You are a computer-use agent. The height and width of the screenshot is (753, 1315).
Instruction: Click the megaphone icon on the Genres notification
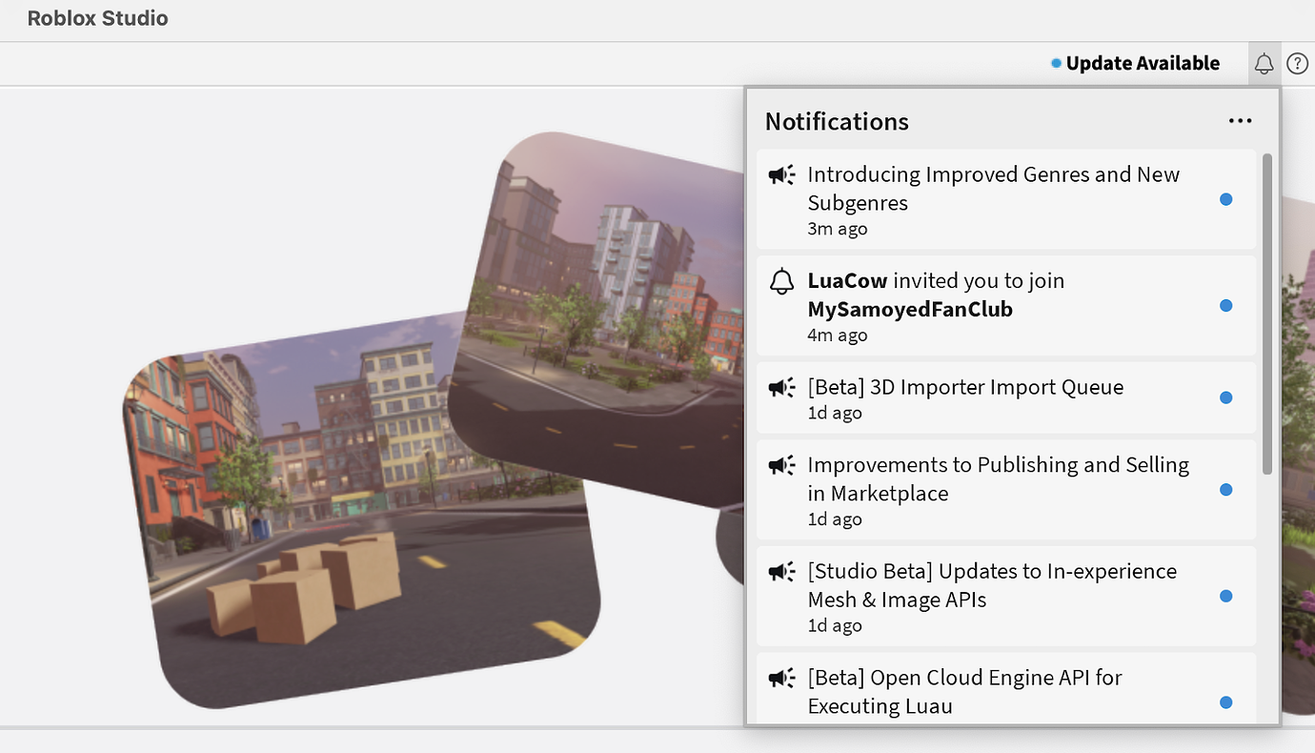point(781,174)
